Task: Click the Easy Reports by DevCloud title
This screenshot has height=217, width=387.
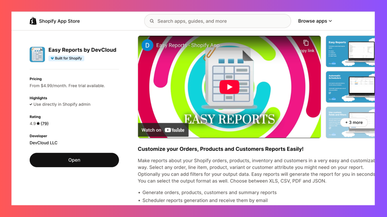Action: click(82, 50)
